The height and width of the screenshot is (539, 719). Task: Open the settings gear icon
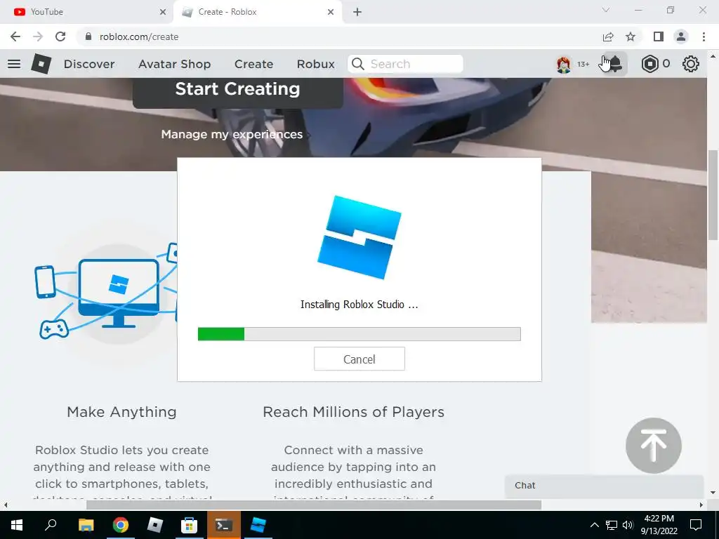(x=691, y=64)
